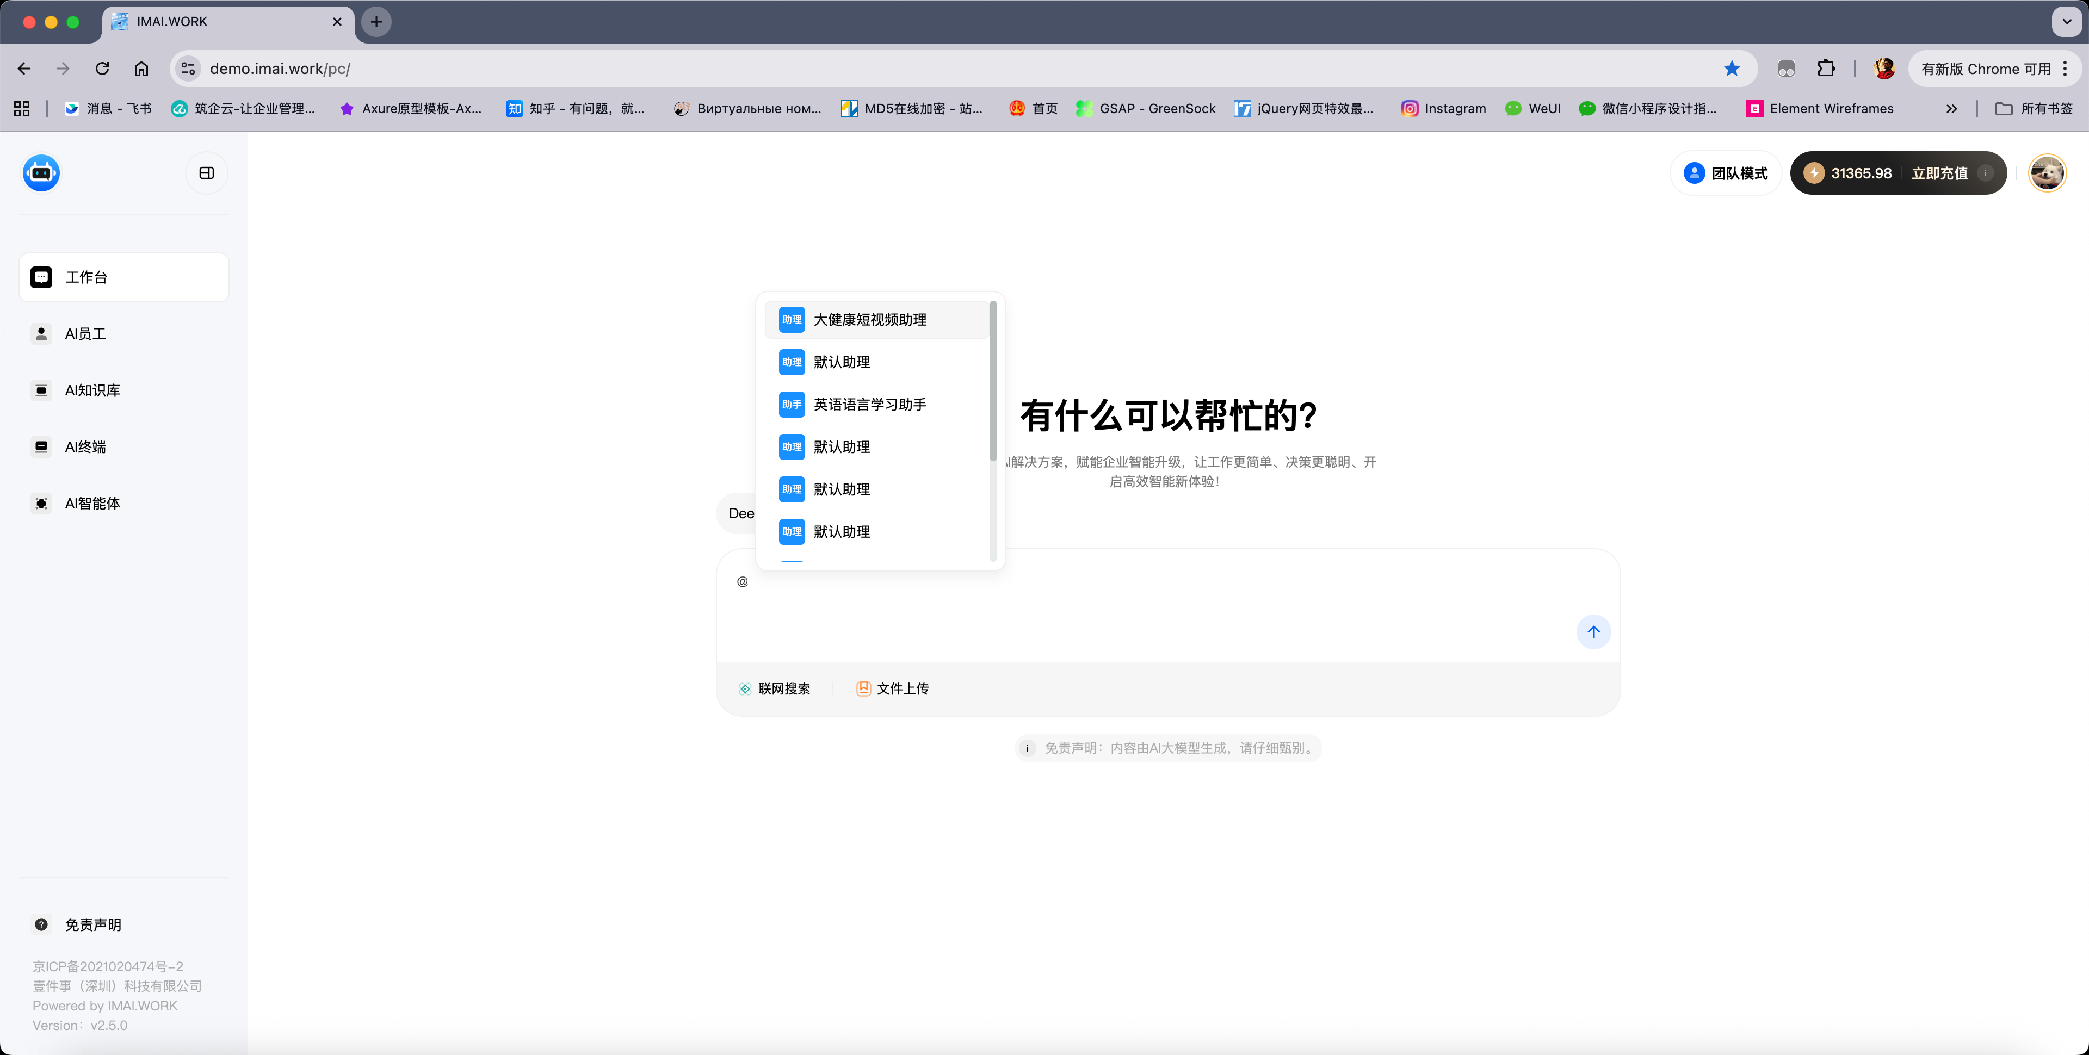Open the 免责声明 disclaimer link
Viewport: 2089px width, 1055px height.
tap(91, 924)
